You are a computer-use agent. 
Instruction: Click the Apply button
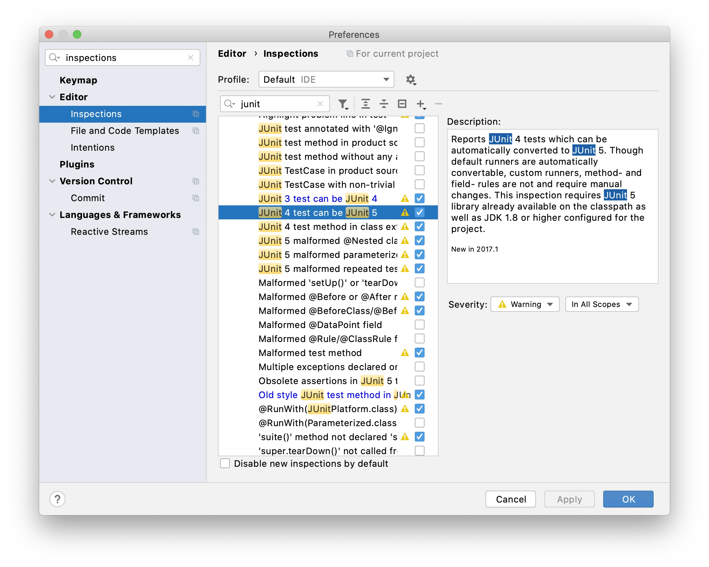click(x=569, y=499)
